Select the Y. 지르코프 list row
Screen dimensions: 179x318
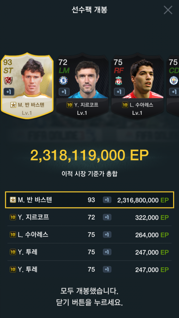point(89,217)
